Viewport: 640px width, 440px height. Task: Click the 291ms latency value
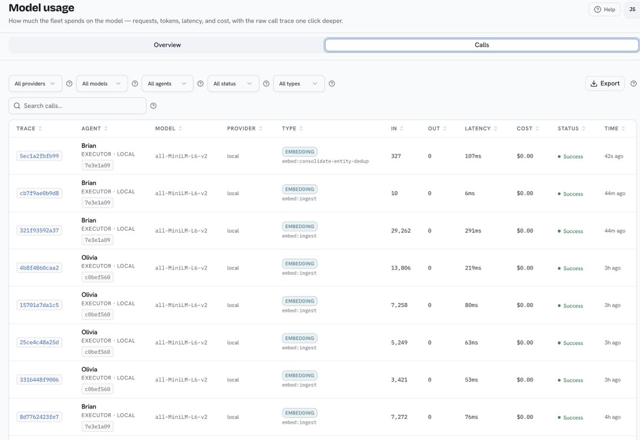coord(473,231)
